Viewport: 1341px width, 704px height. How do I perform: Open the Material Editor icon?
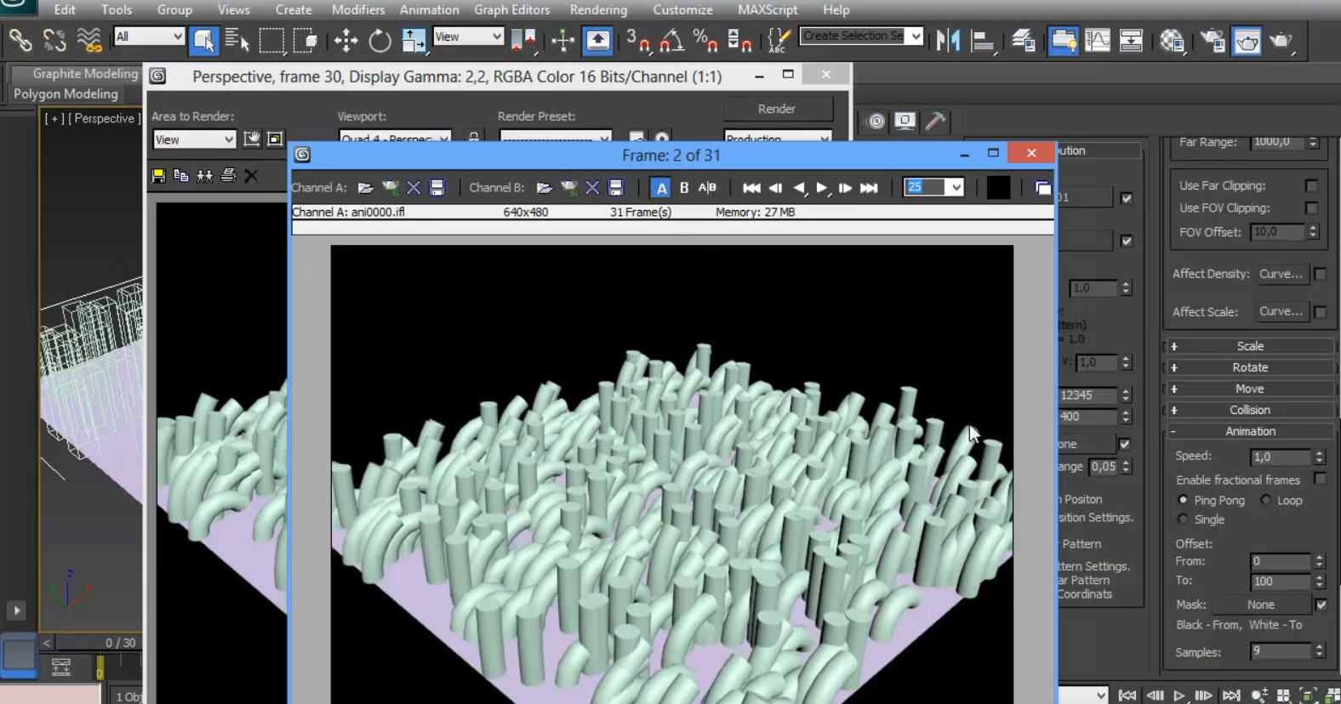click(1172, 40)
